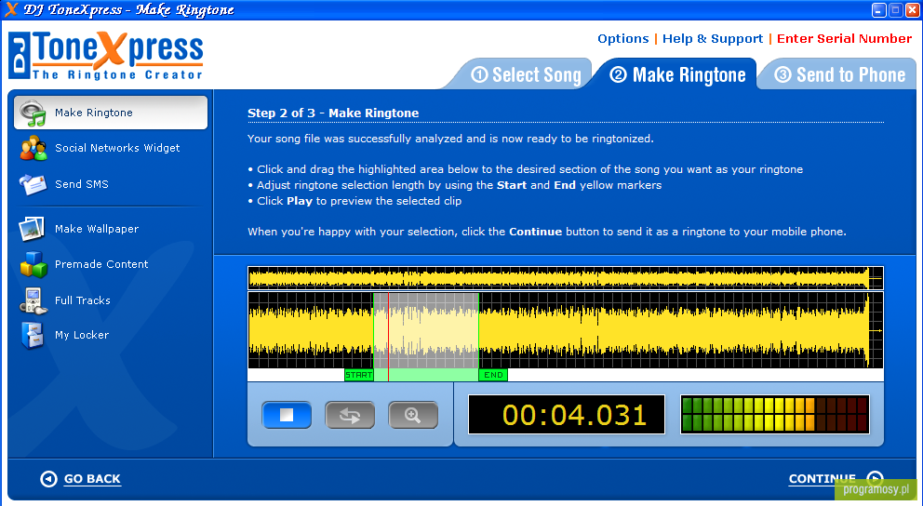Switch to the Send to Phone tab
Viewport: 923px width, 506px height.
click(840, 74)
